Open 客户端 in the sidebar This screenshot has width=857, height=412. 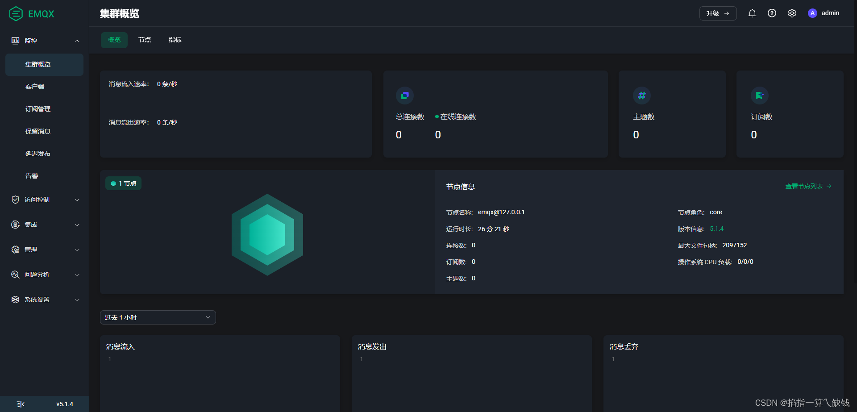[44, 87]
